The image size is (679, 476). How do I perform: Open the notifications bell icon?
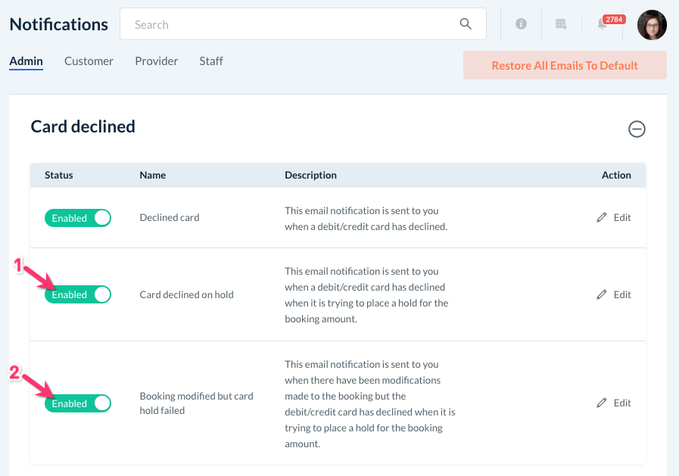(x=602, y=25)
